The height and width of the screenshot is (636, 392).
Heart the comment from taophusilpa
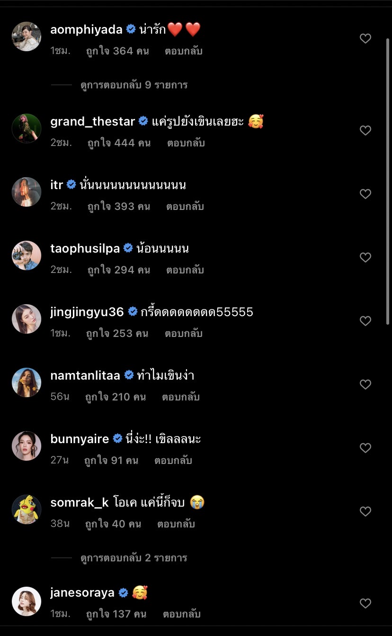click(x=365, y=257)
